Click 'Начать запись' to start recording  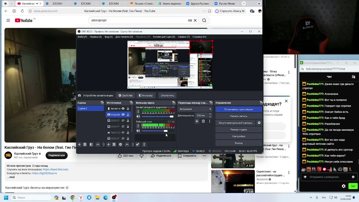[x=239, y=116]
